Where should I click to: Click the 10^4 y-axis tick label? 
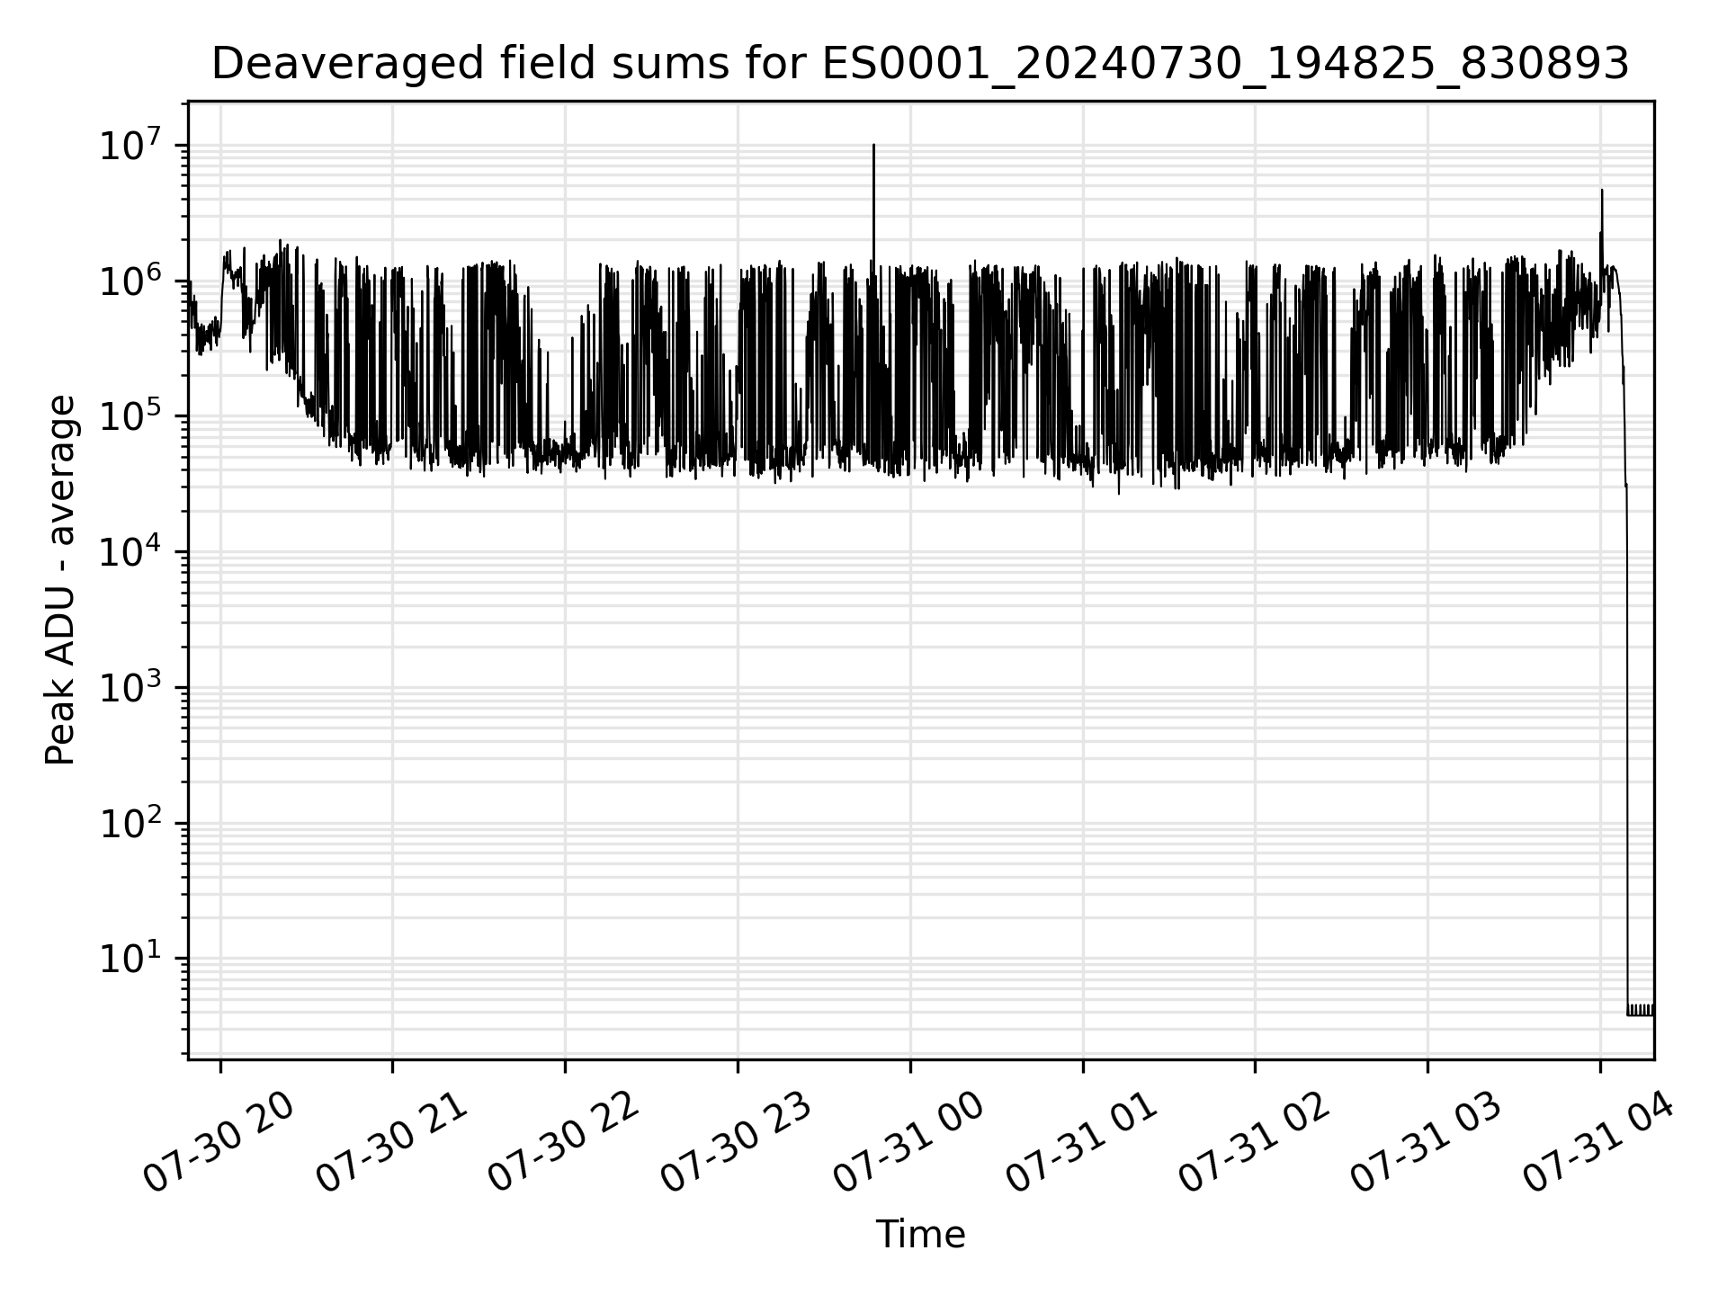[132, 552]
